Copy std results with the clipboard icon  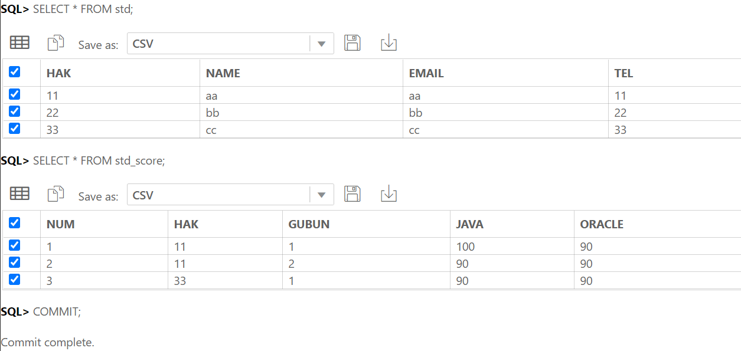click(56, 42)
